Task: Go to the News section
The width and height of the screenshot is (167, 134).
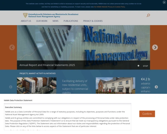Action: 55,21
